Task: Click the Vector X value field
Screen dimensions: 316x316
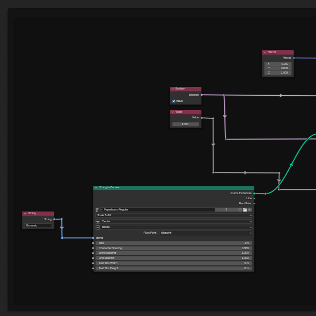Action: [x=278, y=64]
